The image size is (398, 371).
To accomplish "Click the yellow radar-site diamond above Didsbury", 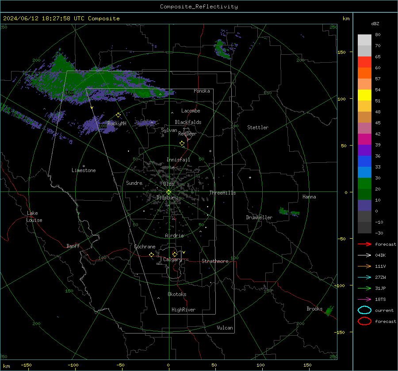I will click(x=168, y=192).
